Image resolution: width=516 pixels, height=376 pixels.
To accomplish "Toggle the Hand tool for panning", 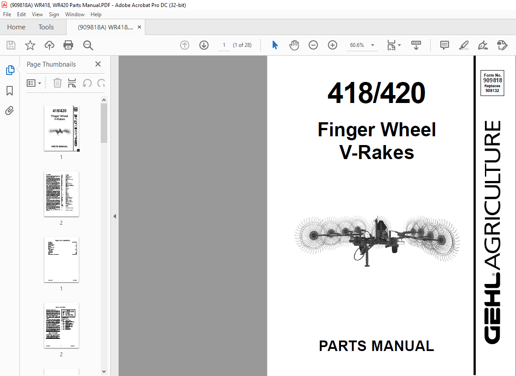I will (294, 45).
